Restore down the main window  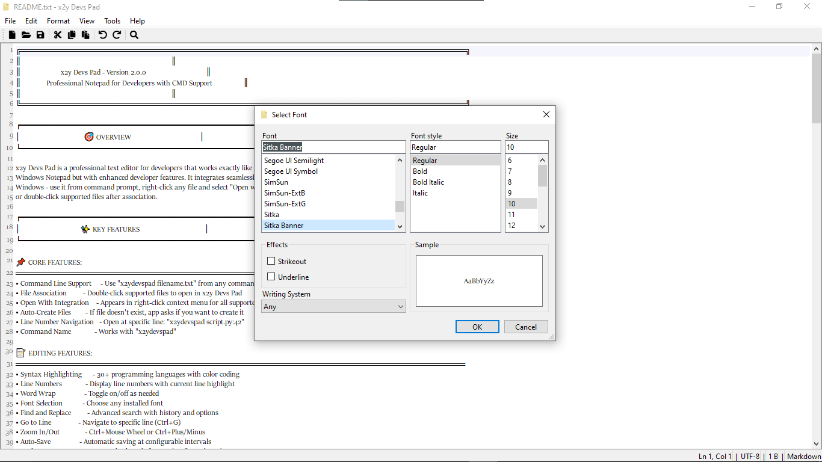tap(779, 7)
